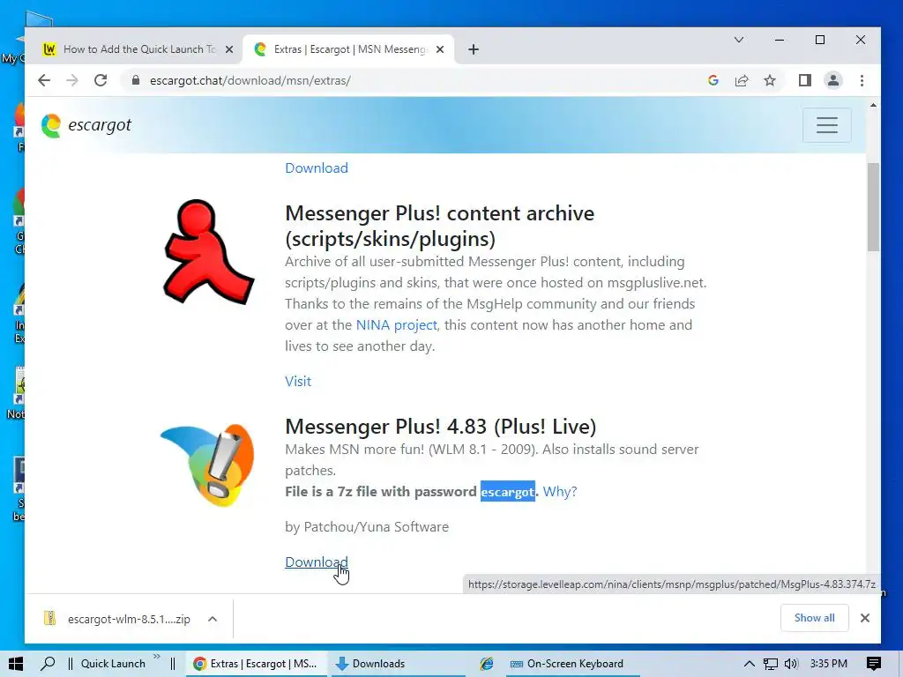Click volume speaker tray icon
The width and height of the screenshot is (903, 677).
[791, 664]
